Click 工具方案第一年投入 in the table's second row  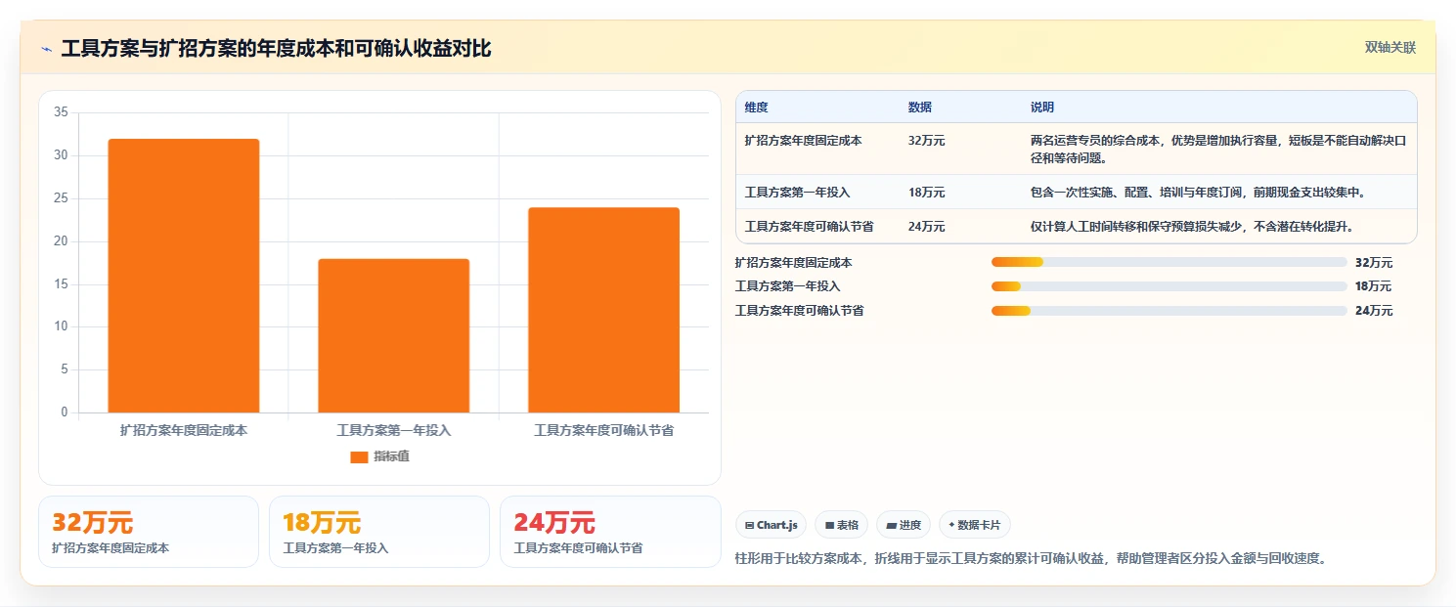[797, 193]
